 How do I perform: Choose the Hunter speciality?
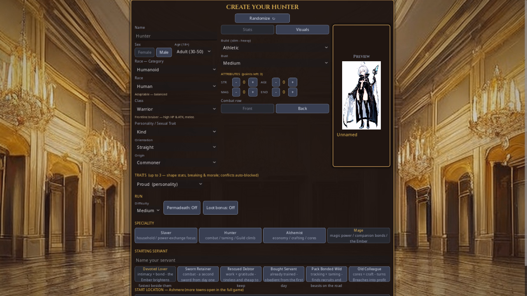230,236
